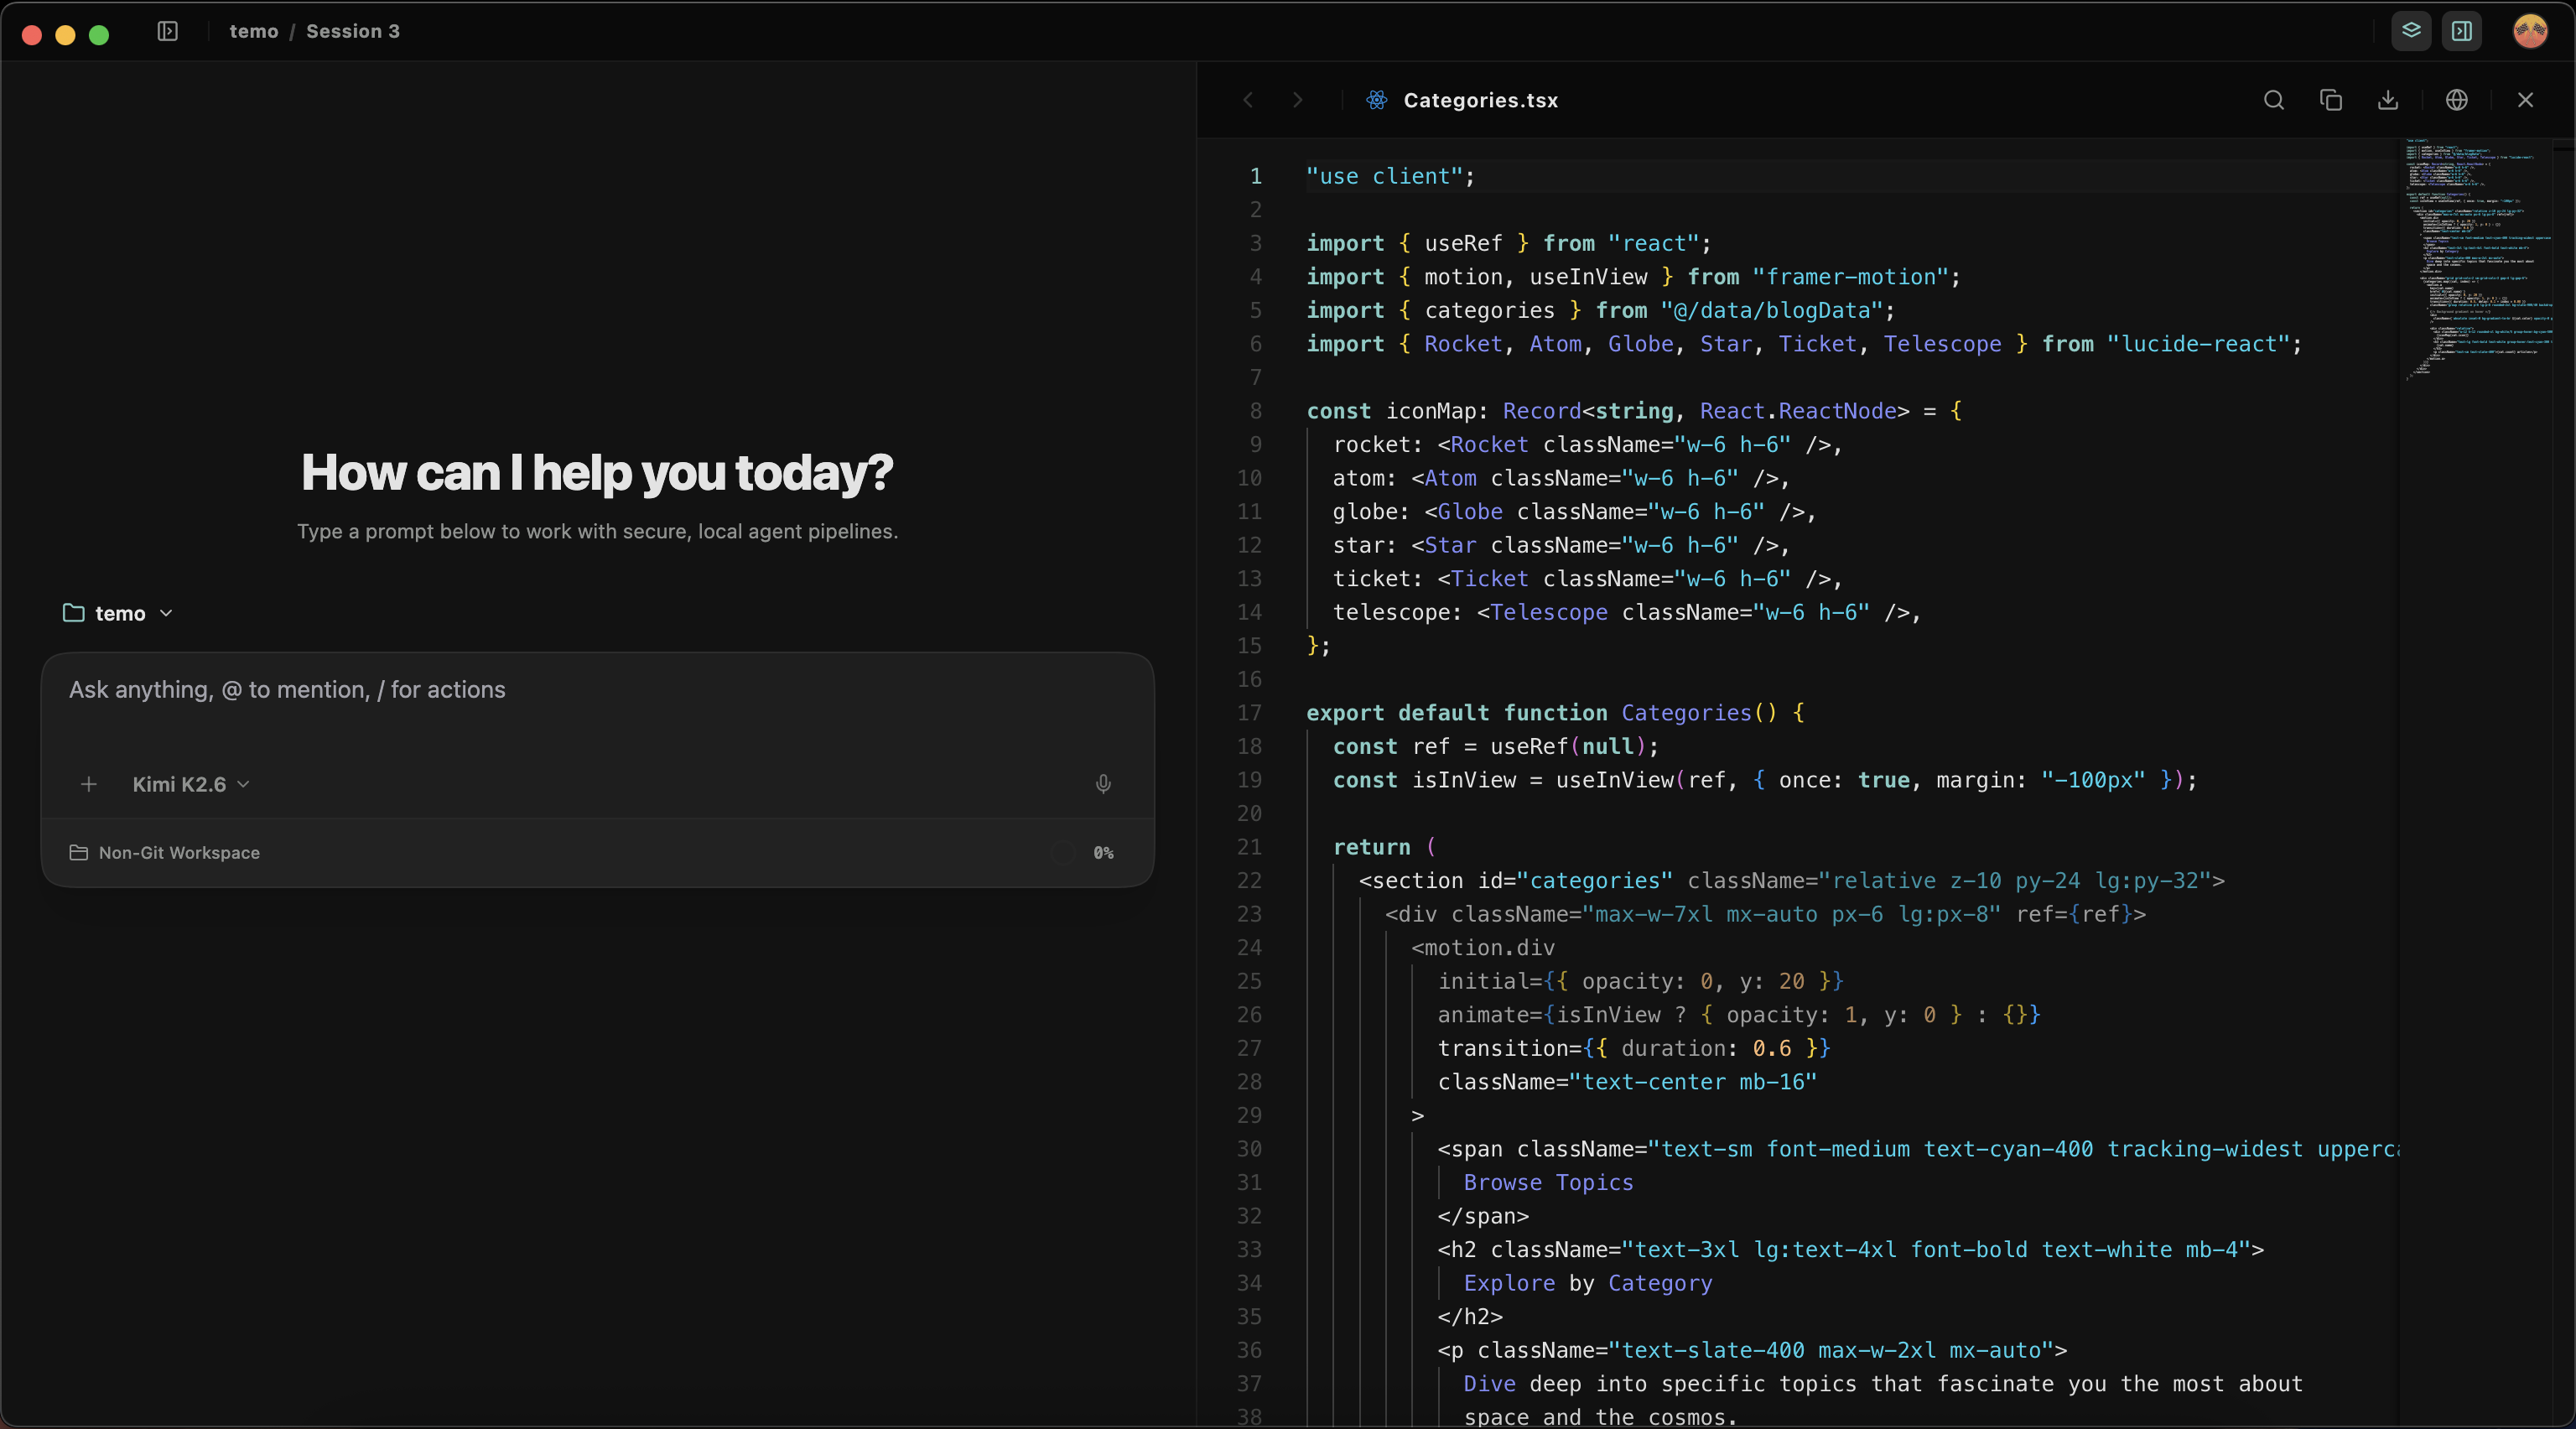Click 'iconMap' in the const declaration

coord(1431,411)
